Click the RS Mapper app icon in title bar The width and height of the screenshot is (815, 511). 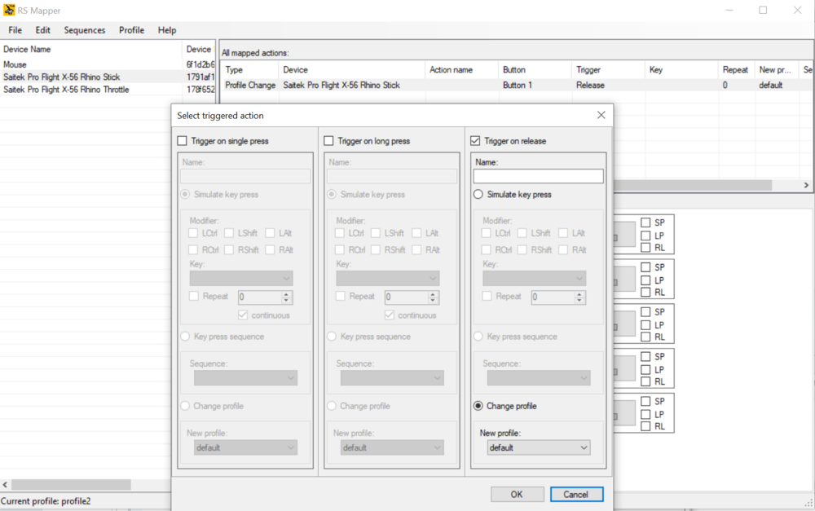pyautogui.click(x=9, y=10)
